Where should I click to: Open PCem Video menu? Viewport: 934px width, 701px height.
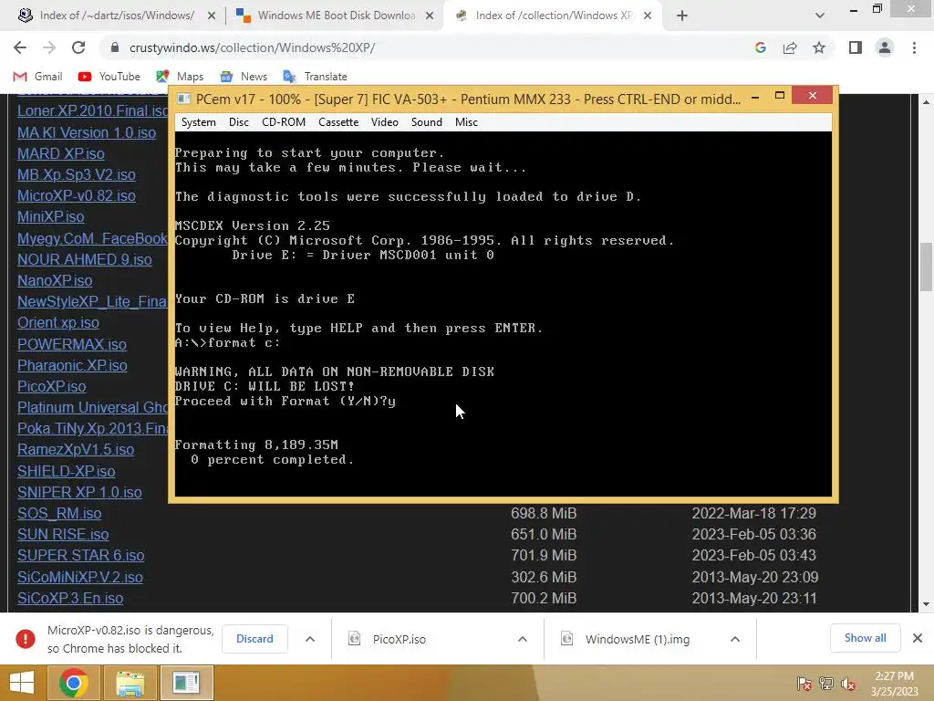(384, 122)
